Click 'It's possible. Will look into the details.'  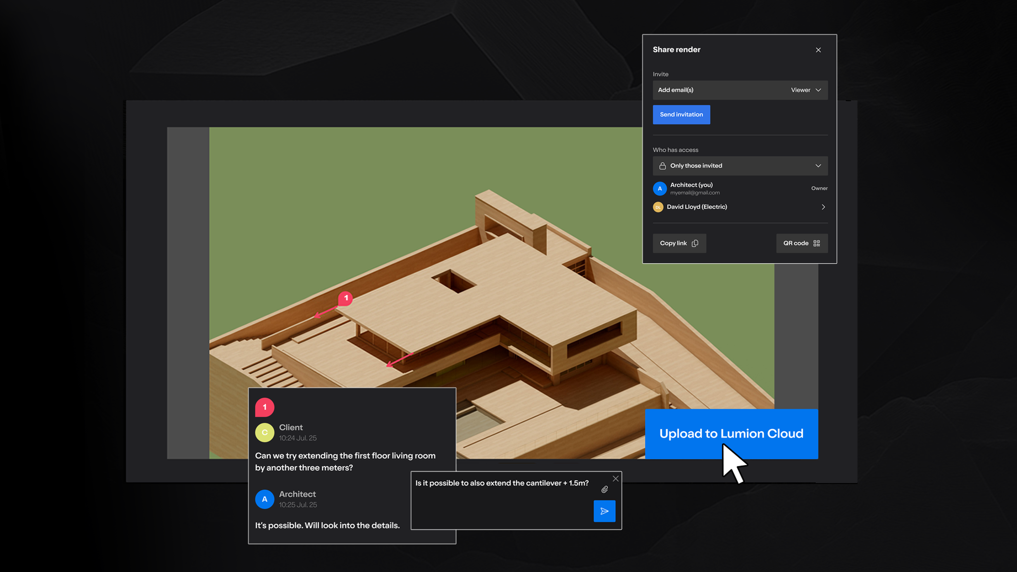[x=327, y=526]
